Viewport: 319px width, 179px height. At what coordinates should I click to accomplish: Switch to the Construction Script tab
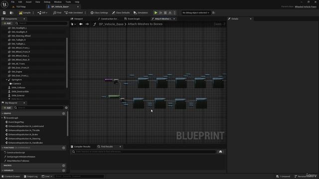coord(109,19)
